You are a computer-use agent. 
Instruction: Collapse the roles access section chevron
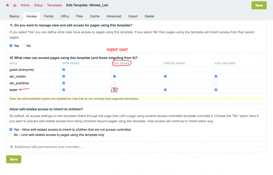(263, 58)
